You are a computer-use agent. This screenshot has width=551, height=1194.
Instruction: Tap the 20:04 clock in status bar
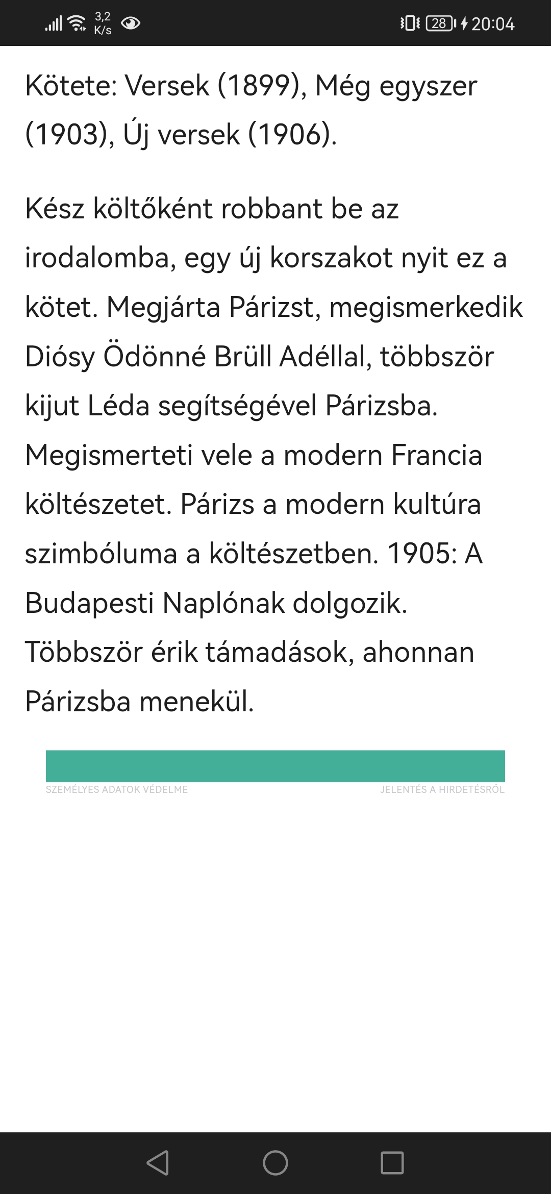(x=493, y=23)
